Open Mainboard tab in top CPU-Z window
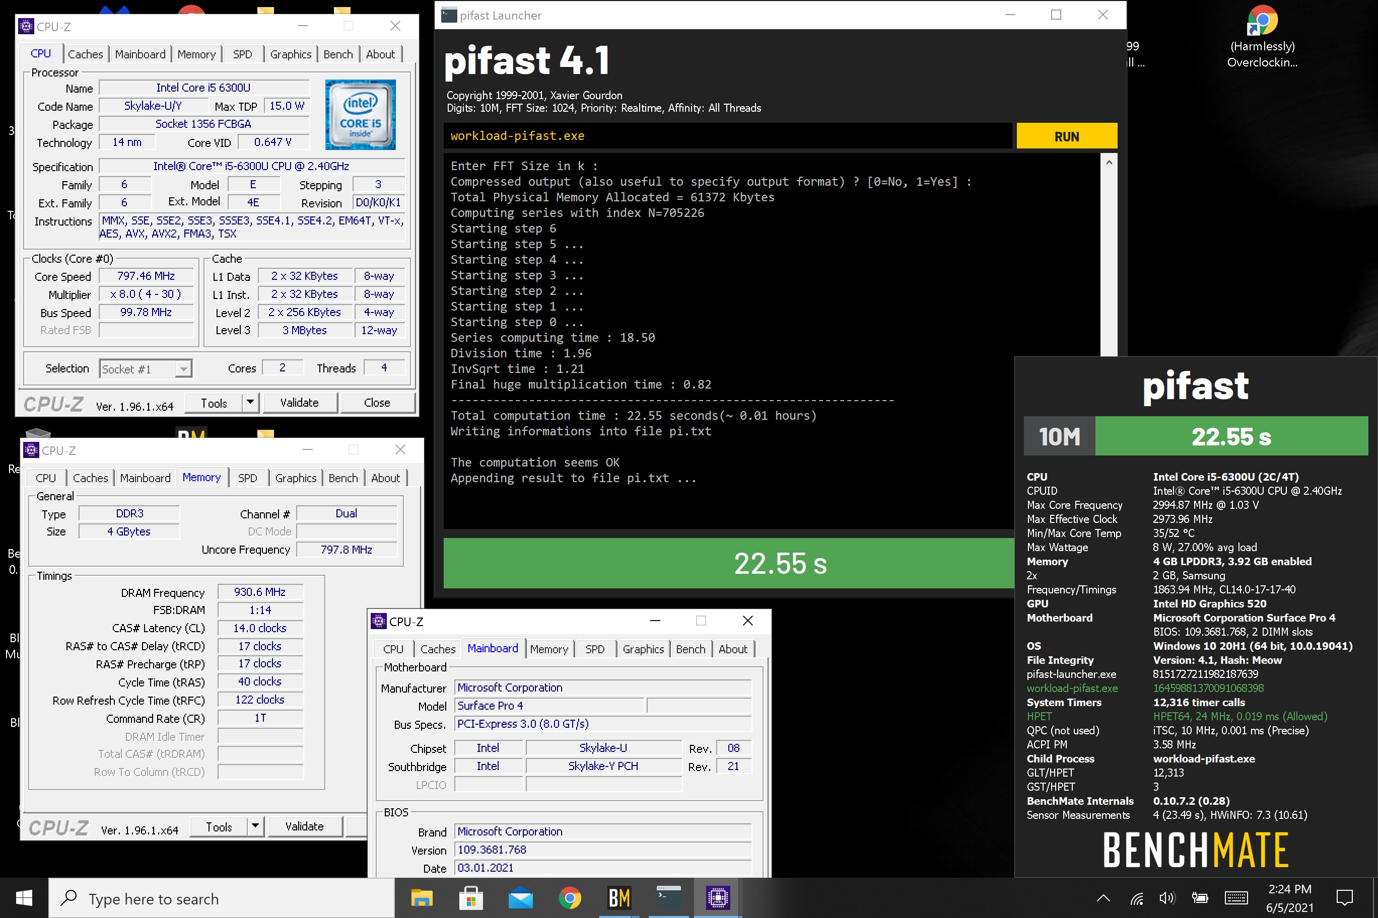 (x=140, y=54)
